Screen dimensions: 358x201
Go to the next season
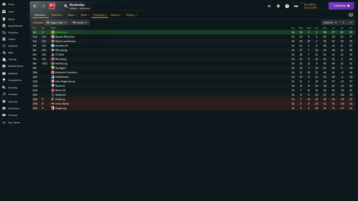click(x=351, y=23)
